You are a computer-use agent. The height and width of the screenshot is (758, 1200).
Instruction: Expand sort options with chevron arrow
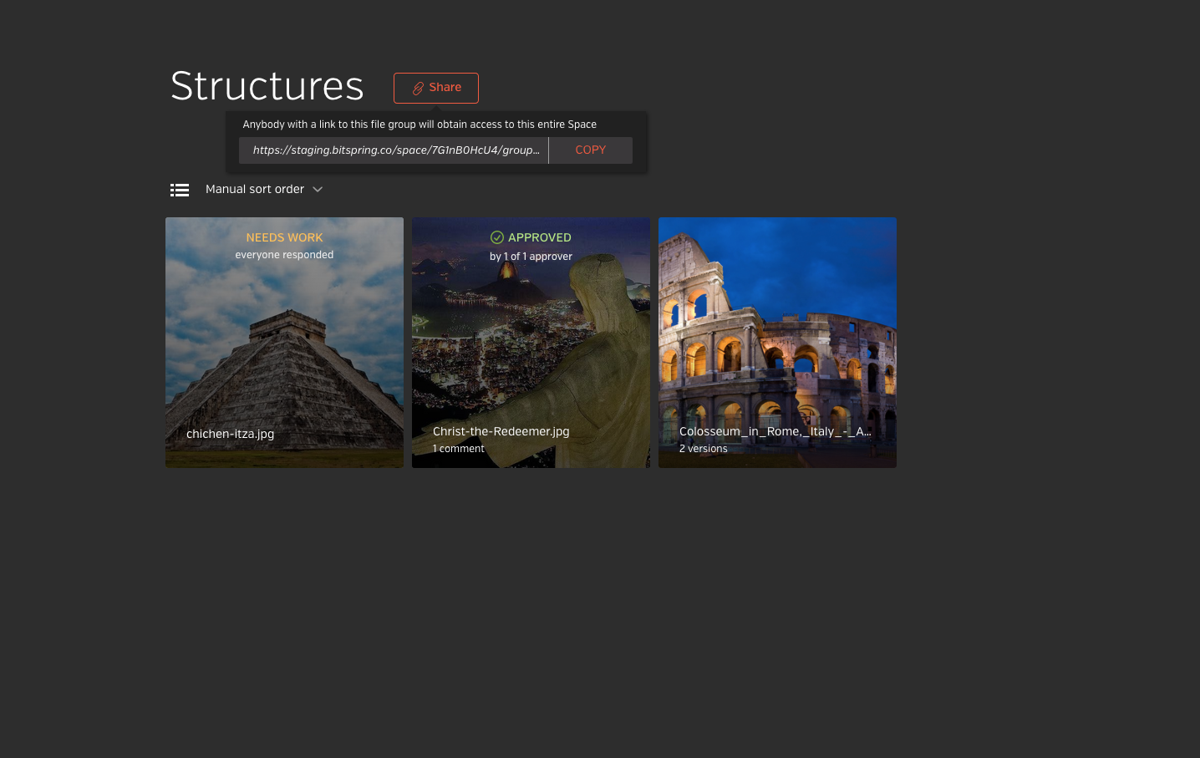(318, 190)
